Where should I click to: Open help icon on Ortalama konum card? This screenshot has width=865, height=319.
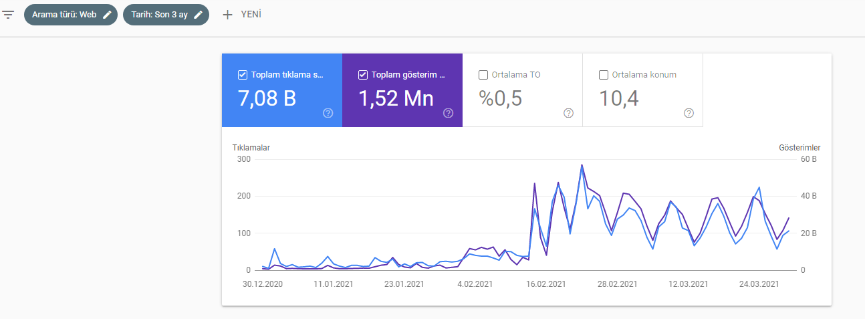click(x=689, y=113)
